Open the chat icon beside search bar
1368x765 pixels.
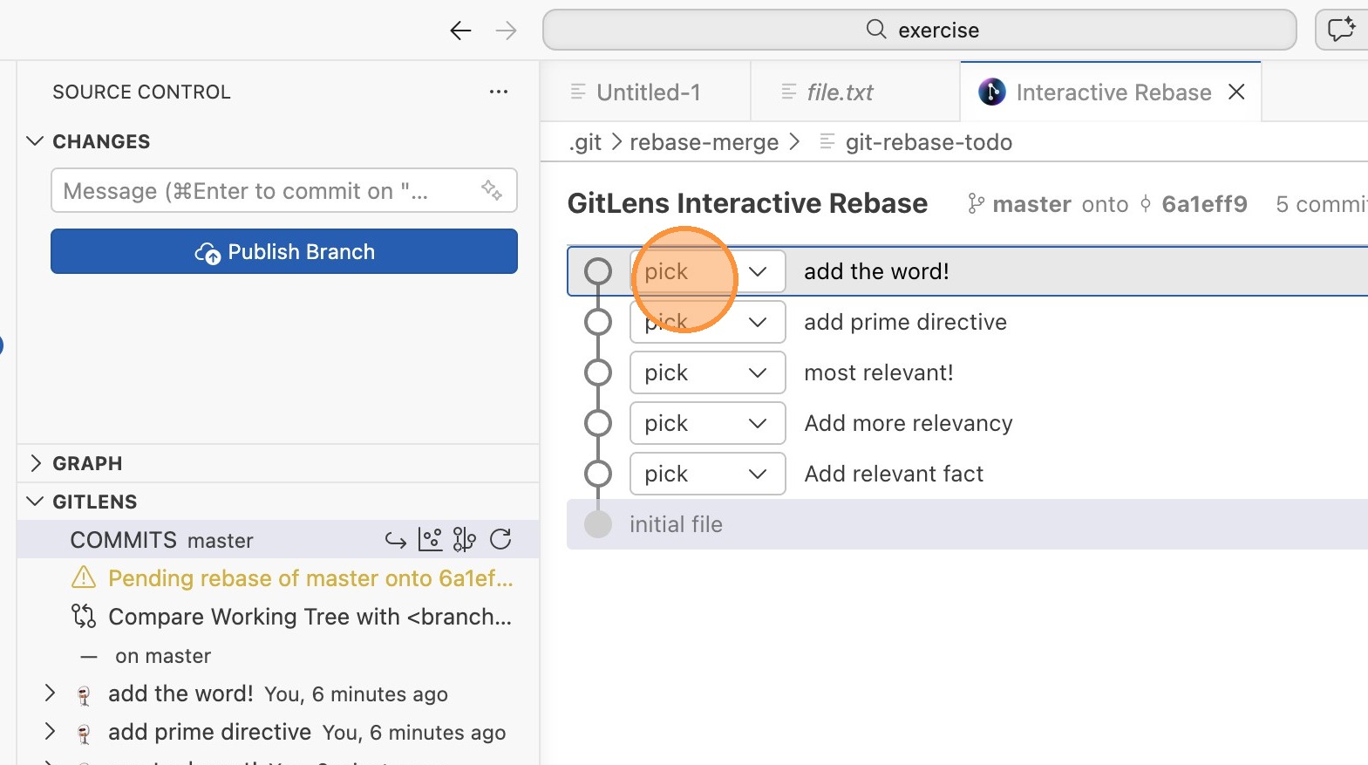coord(1340,30)
